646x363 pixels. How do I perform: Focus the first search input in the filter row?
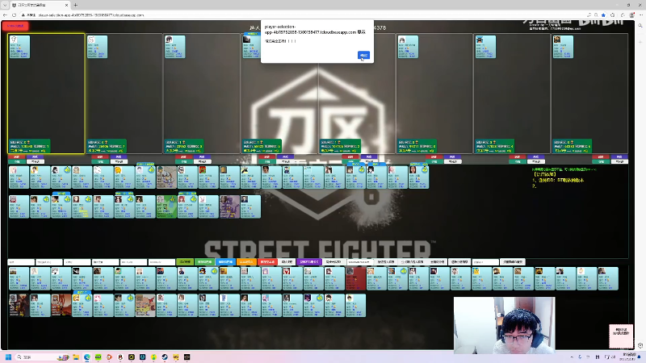(21, 261)
